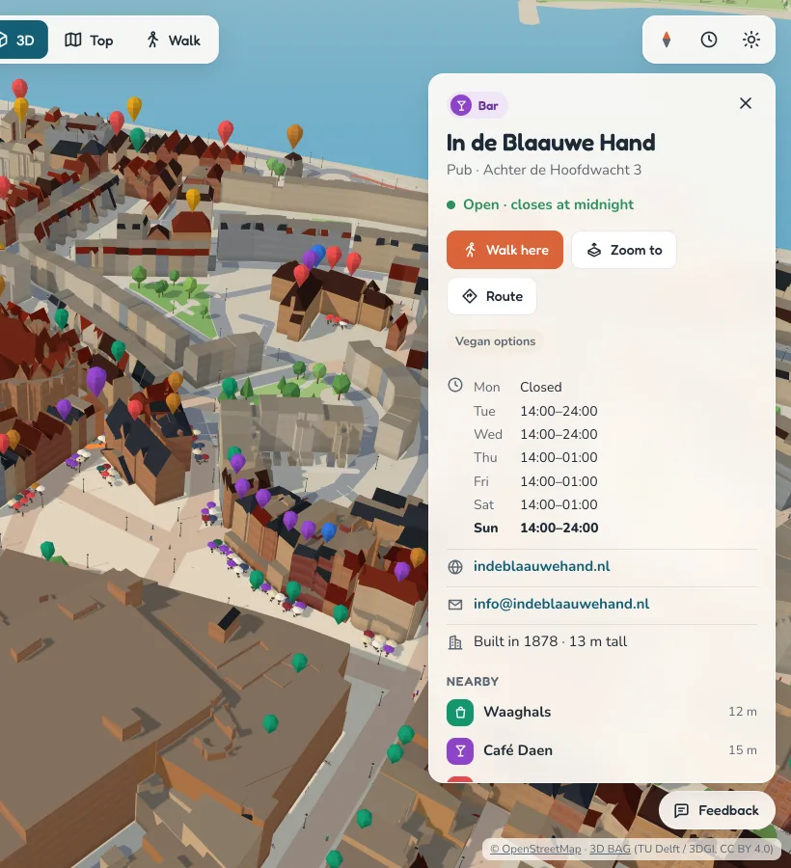The height and width of the screenshot is (868, 791).
Task: Click the globe icon beside the website
Action: pyautogui.click(x=455, y=567)
